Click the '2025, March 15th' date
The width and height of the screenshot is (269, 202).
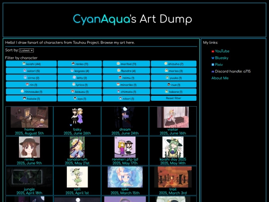point(125,193)
